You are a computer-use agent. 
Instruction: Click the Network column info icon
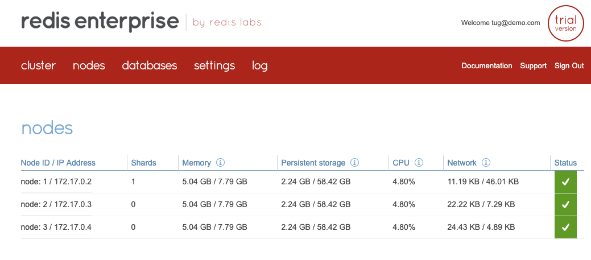(486, 163)
